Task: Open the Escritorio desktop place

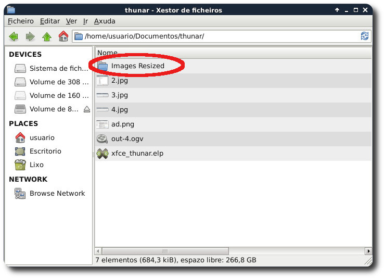Action: (45, 151)
